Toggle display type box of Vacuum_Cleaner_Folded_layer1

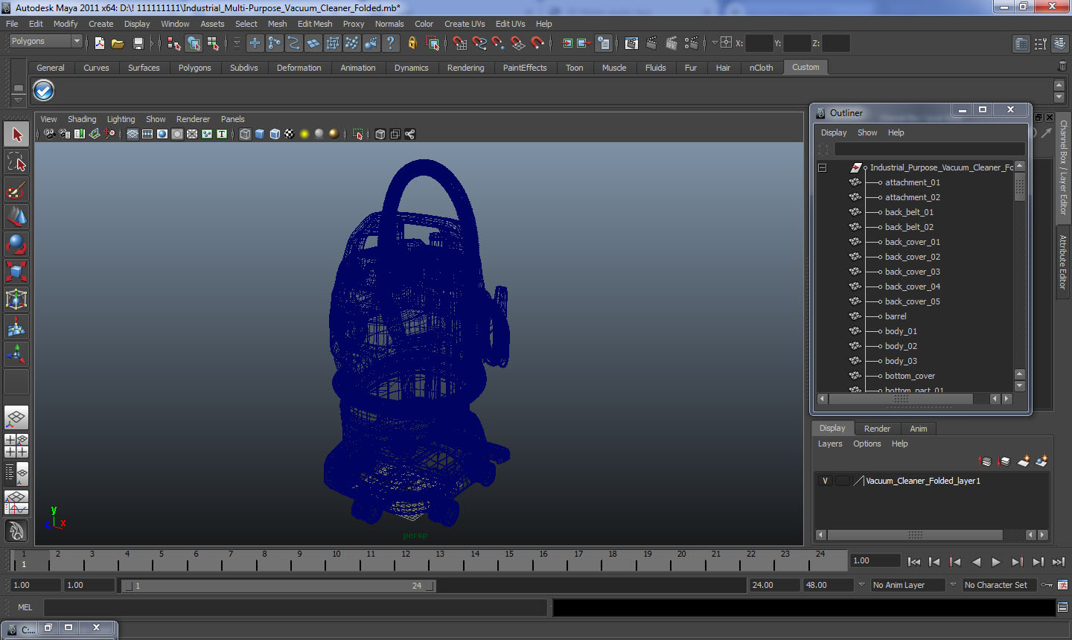pyautogui.click(x=843, y=481)
